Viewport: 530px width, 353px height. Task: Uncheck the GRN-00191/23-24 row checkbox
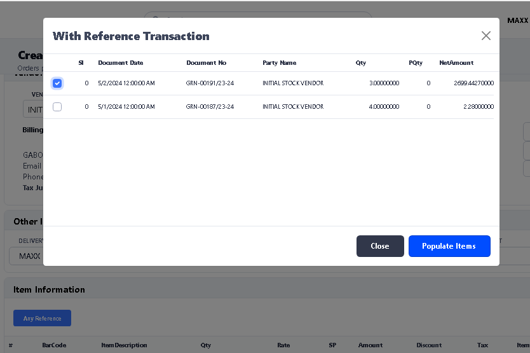57,83
